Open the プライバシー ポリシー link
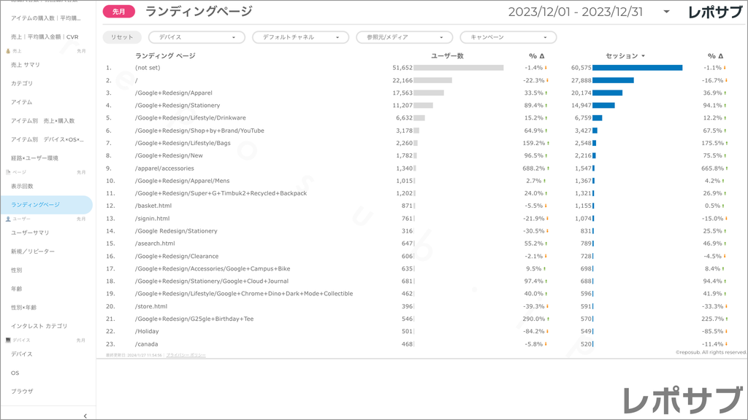This screenshot has height=420, width=748. 186,355
